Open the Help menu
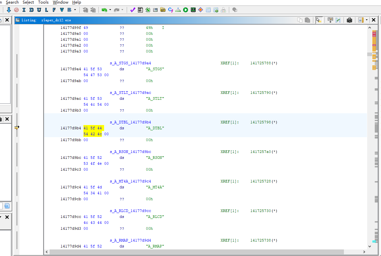Viewport: 381px width, 256px height. (x=77, y=2)
